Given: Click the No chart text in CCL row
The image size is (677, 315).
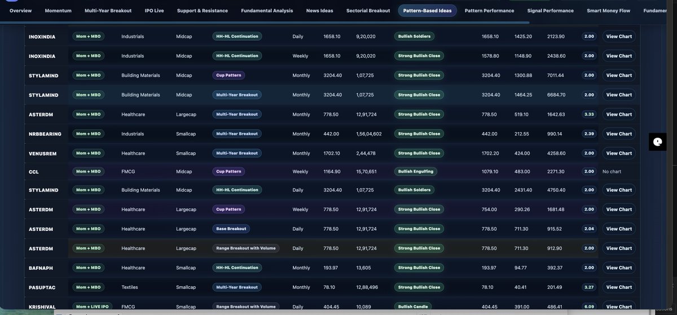Looking at the screenshot, I should [612, 171].
